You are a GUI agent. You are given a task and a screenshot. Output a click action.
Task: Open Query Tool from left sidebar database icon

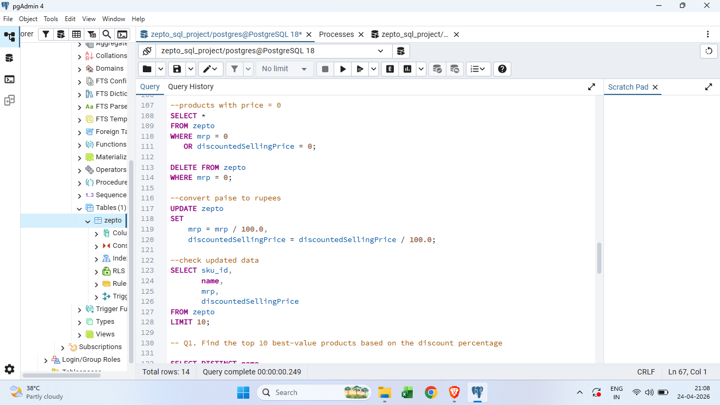tap(9, 58)
